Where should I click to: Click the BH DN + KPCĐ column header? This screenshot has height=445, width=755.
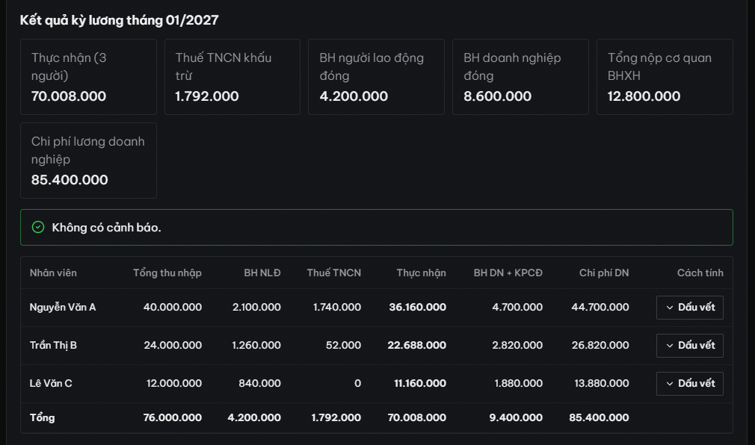pos(508,273)
